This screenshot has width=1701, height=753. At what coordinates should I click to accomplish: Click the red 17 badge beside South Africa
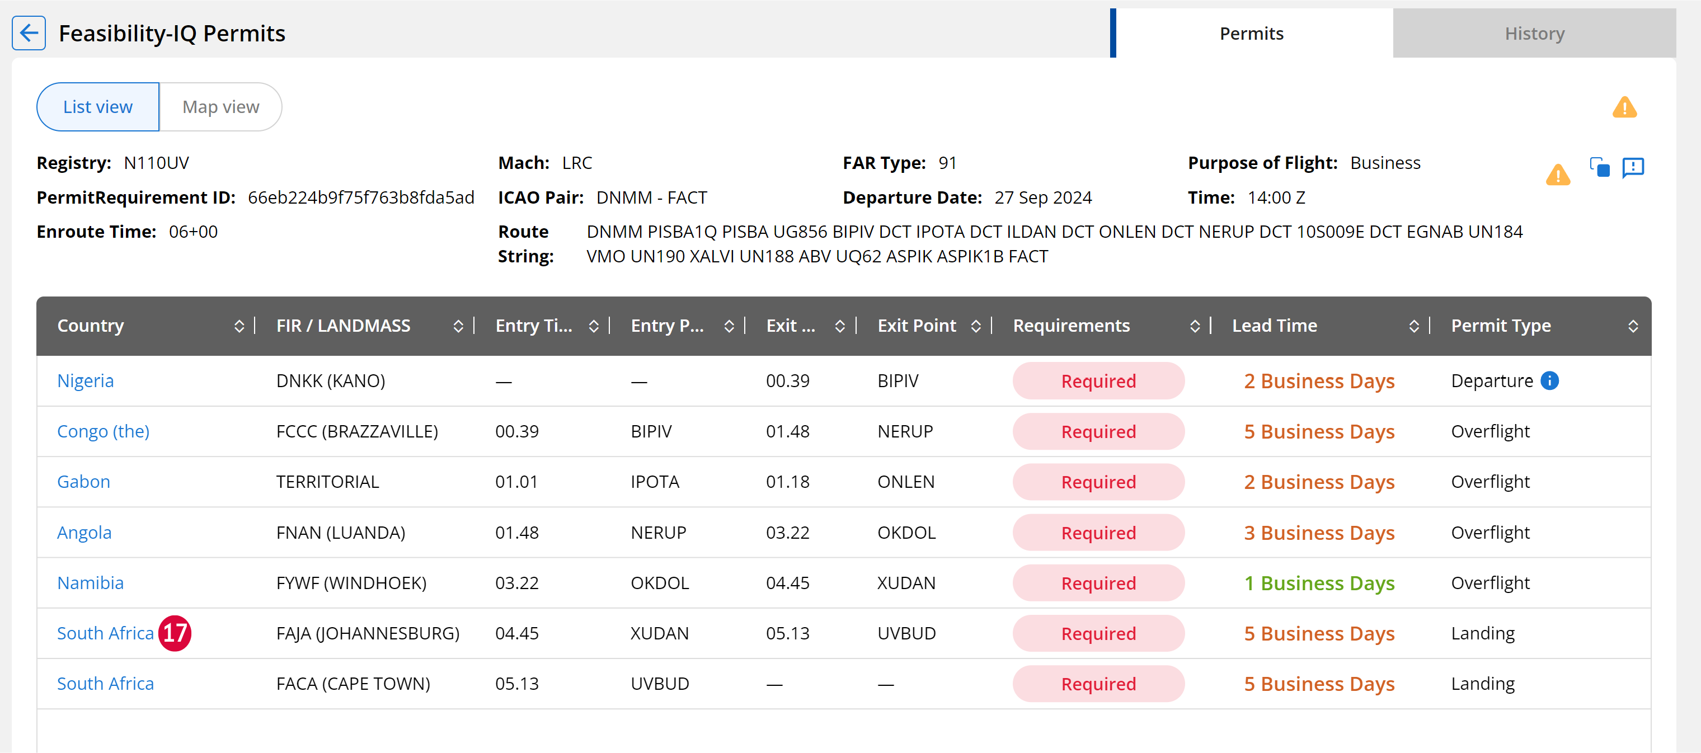[x=175, y=633]
